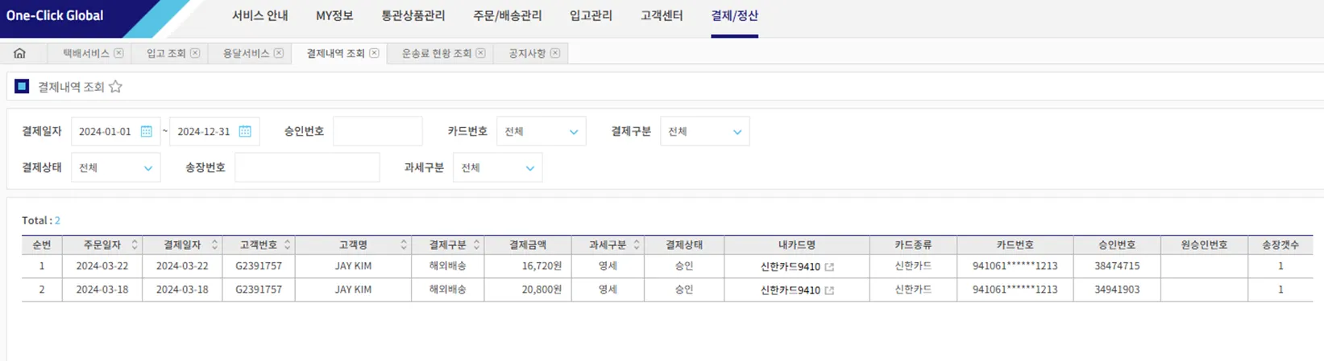Image resolution: width=1324 pixels, height=361 pixels.
Task: Click order date 2024-03-22 cell
Action: [x=102, y=266]
